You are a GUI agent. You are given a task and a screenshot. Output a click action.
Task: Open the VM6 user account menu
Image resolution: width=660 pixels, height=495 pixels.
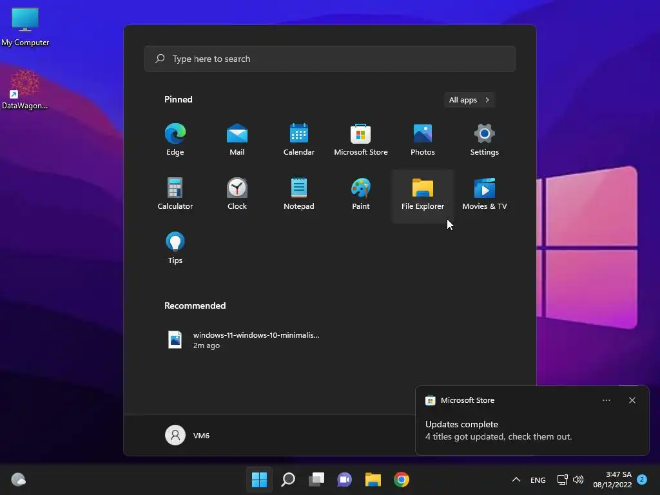tap(188, 435)
